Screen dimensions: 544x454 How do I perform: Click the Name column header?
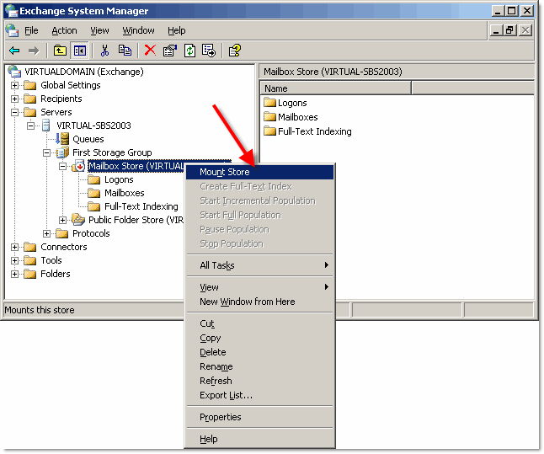coord(335,88)
